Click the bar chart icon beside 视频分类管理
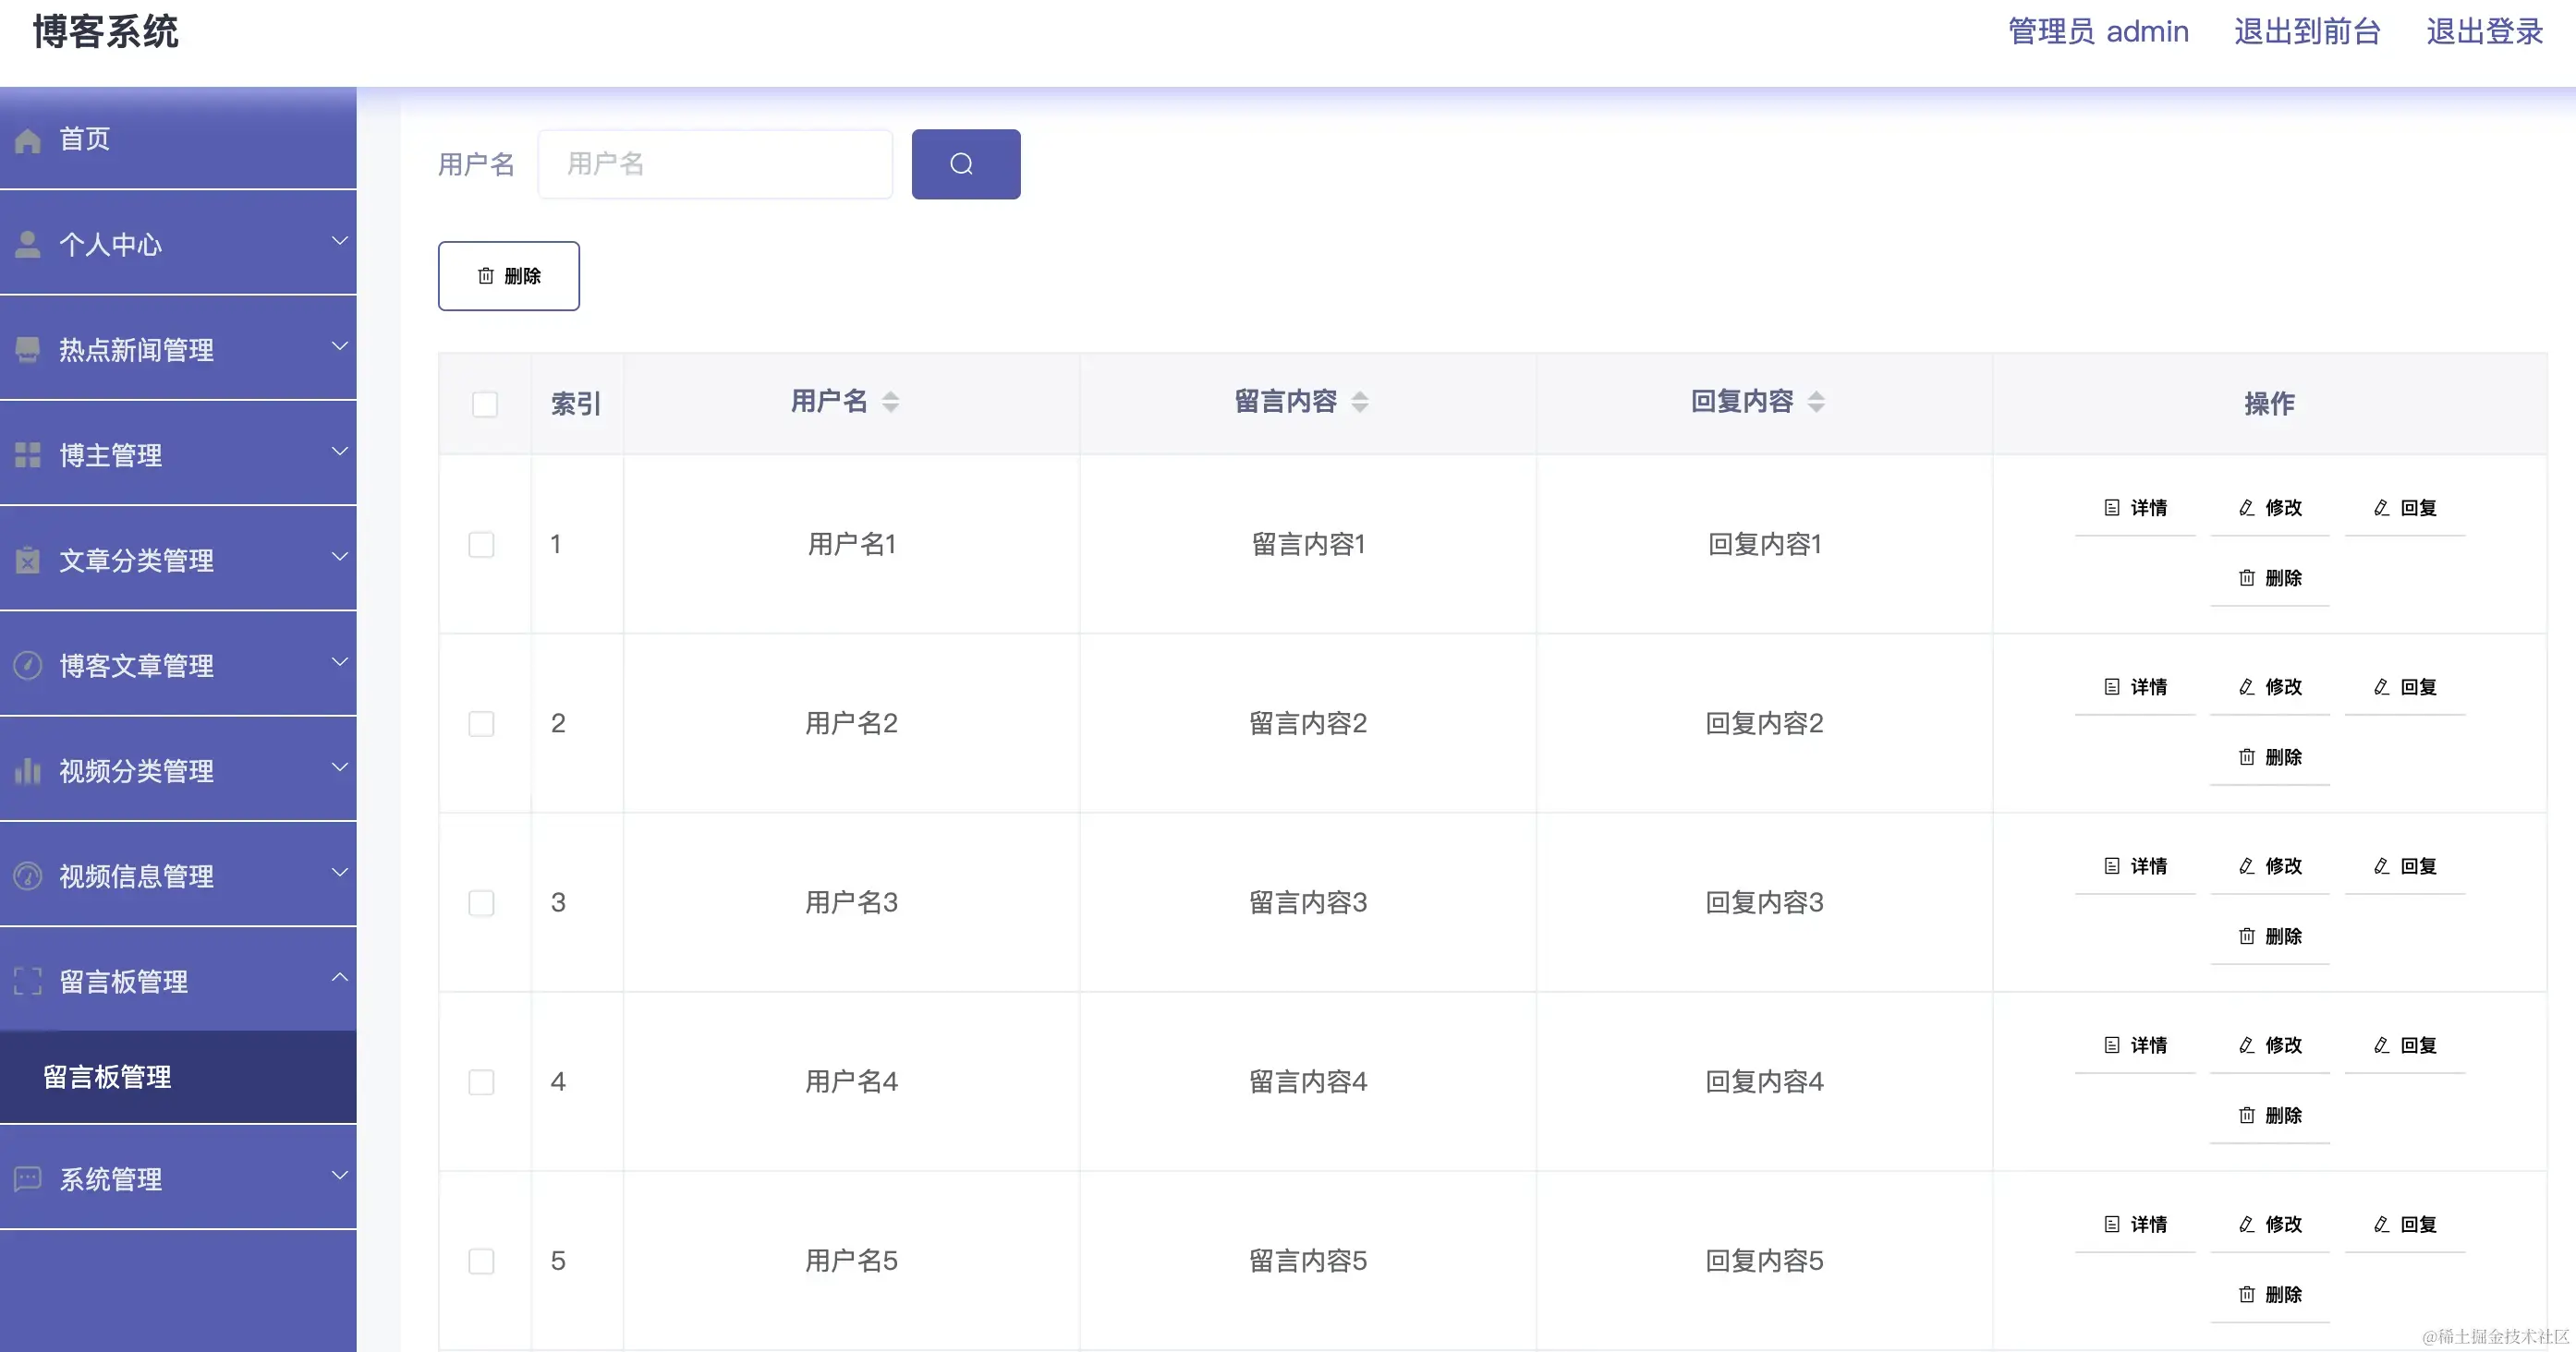The image size is (2576, 1352). tap(28, 770)
